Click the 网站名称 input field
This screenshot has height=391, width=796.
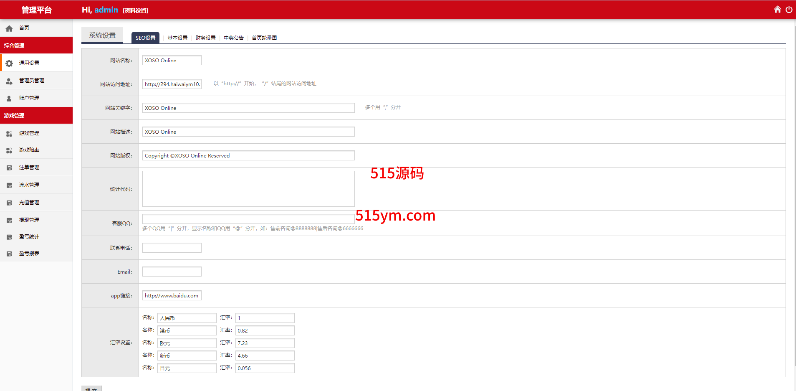pyautogui.click(x=172, y=61)
